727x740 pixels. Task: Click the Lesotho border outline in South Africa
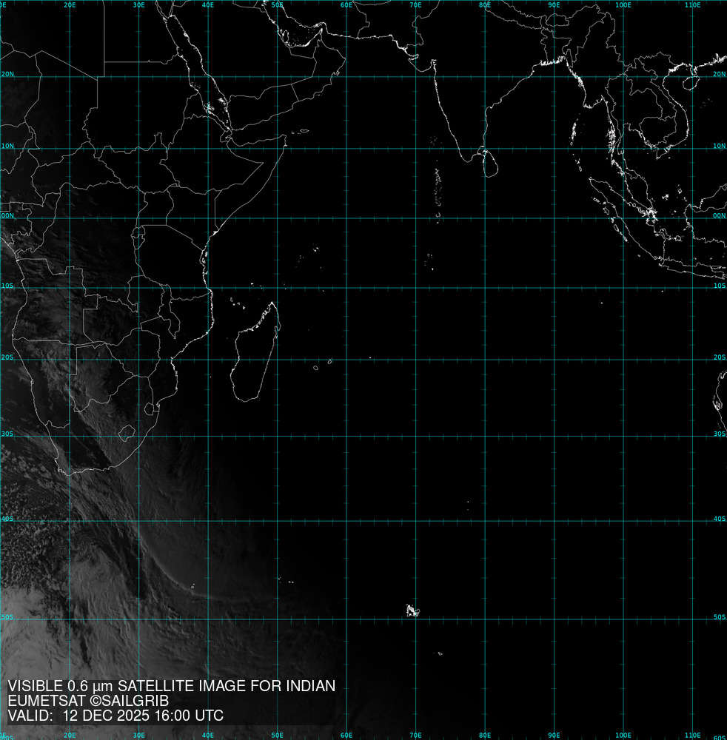(127, 431)
